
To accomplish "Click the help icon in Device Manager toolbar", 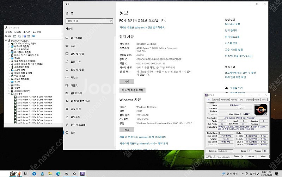I will pyautogui.click(x=25, y=36).
